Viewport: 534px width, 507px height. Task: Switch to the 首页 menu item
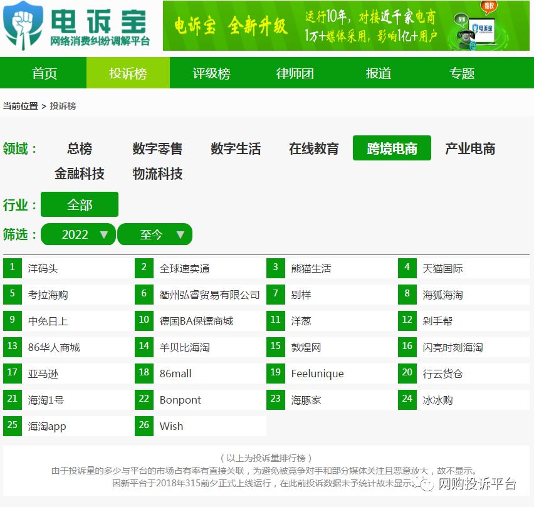[x=43, y=73]
